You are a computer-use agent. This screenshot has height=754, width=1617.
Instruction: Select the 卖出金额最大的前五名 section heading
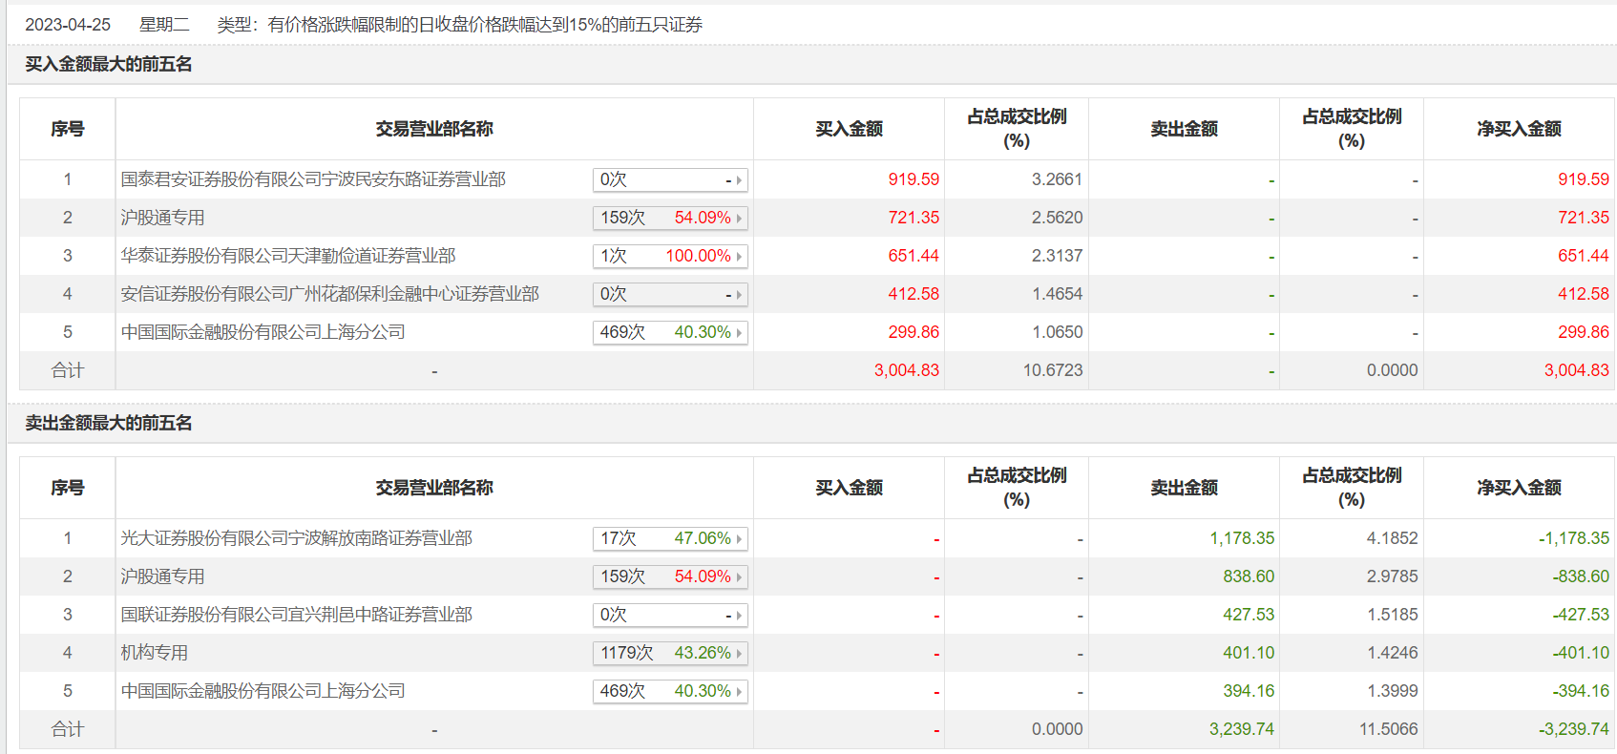(109, 423)
